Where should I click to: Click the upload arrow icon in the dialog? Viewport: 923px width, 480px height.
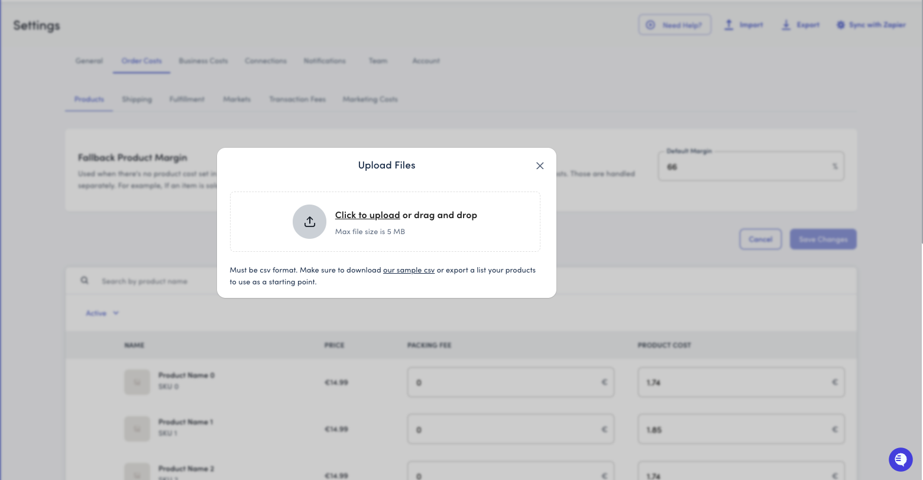tap(309, 222)
